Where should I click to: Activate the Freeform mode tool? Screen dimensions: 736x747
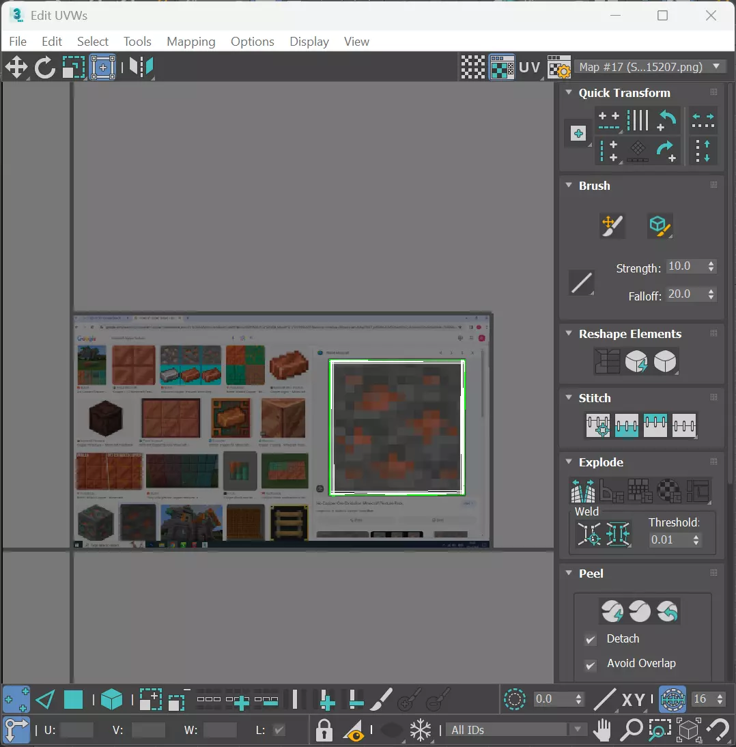[103, 67]
